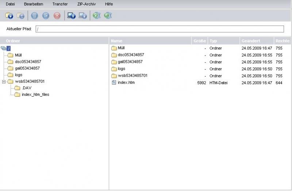Click the create ZIP archive icon
This screenshot has width=292, height=191.
[96, 16]
